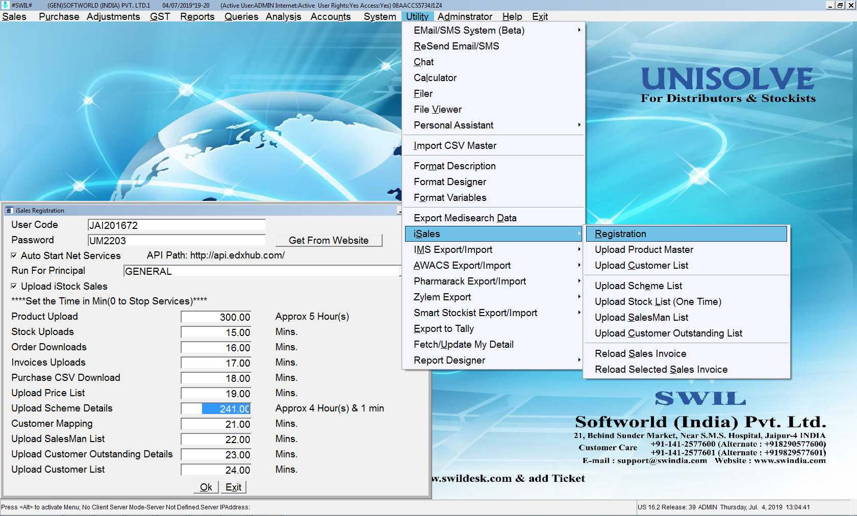Open the Adjustments menu
The image size is (857, 516).
(113, 16)
